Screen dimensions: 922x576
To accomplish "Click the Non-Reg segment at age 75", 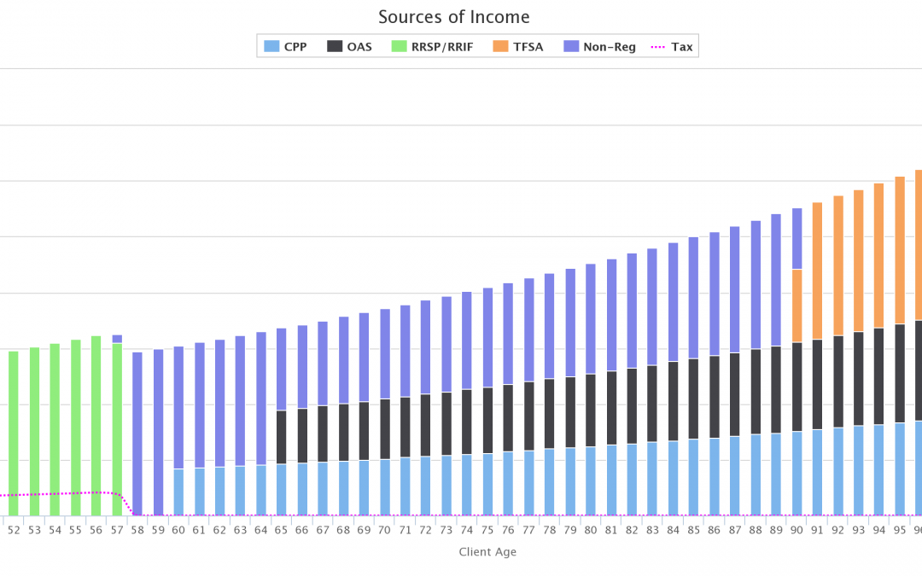I will coord(487,337).
